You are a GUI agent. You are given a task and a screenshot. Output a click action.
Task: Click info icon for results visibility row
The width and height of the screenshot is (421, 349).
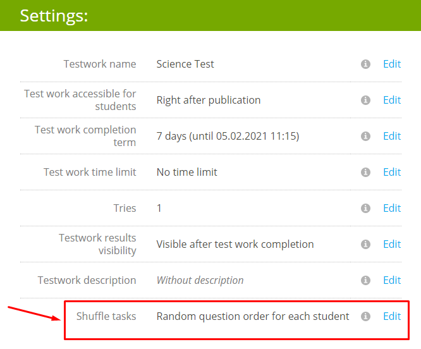click(x=365, y=244)
